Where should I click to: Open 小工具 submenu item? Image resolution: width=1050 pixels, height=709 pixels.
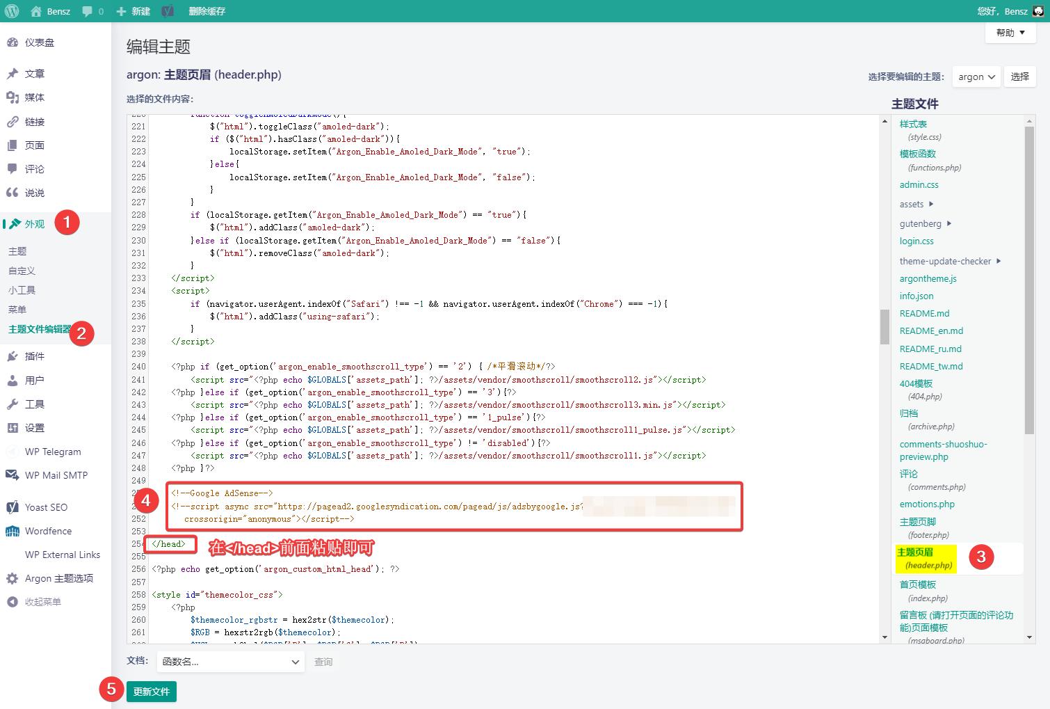(22, 290)
